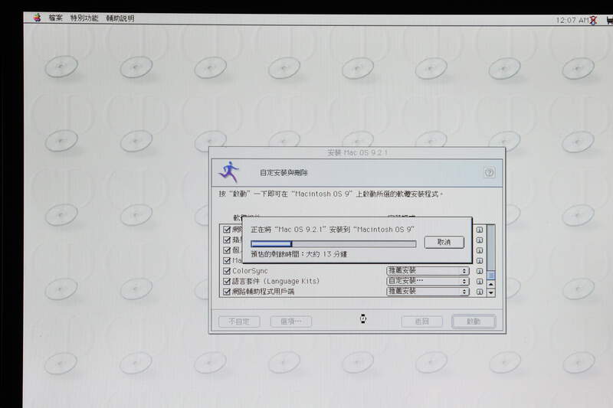This screenshot has height=408, width=613.
Task: Show info for the 語言套件 (Language Kits) row
Action: click(480, 281)
